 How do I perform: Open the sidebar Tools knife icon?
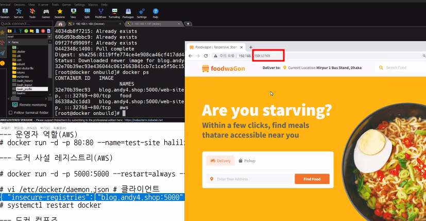point(3,43)
